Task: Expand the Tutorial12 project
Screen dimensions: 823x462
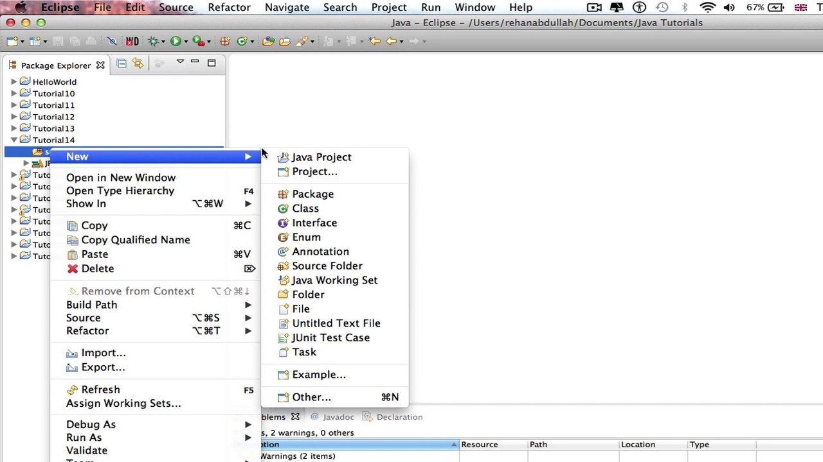Action: tap(14, 117)
